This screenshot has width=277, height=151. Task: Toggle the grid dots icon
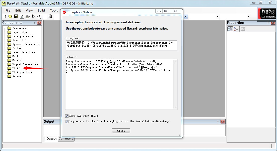[x=45, y=17]
